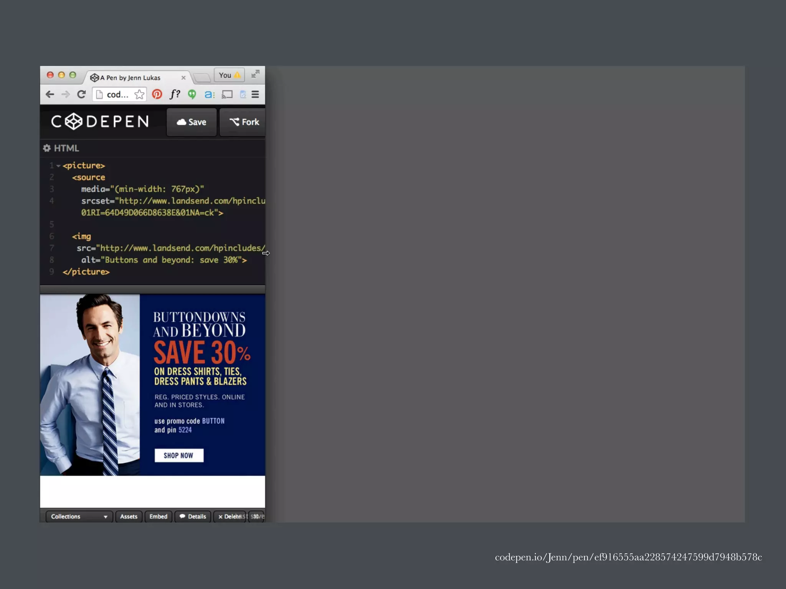Viewport: 786px width, 589px height.
Task: Click the page icon in address bar
Action: point(99,94)
